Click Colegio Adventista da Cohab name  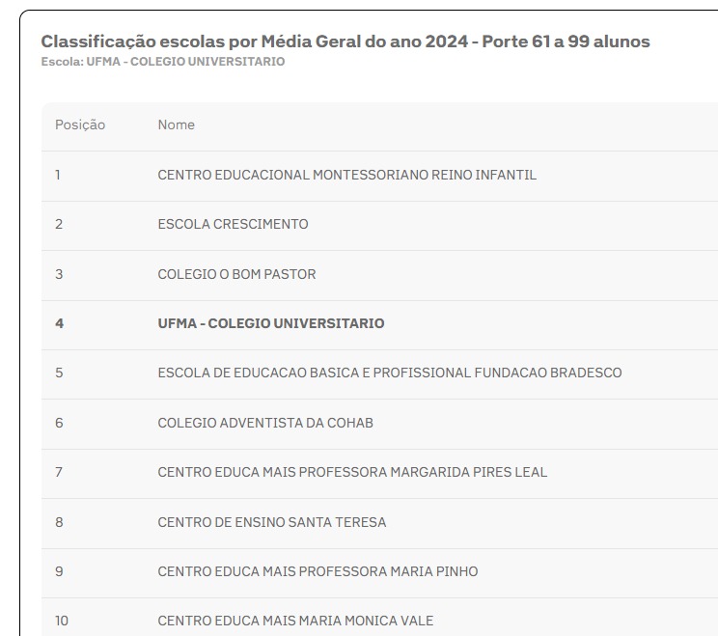click(264, 423)
